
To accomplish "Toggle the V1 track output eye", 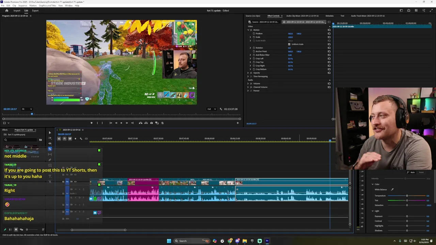I will coord(75,181).
